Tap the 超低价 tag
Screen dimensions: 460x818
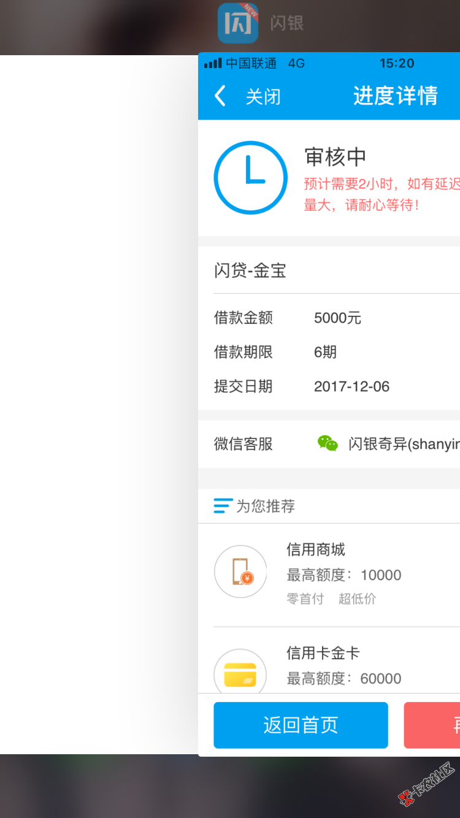[x=358, y=599]
